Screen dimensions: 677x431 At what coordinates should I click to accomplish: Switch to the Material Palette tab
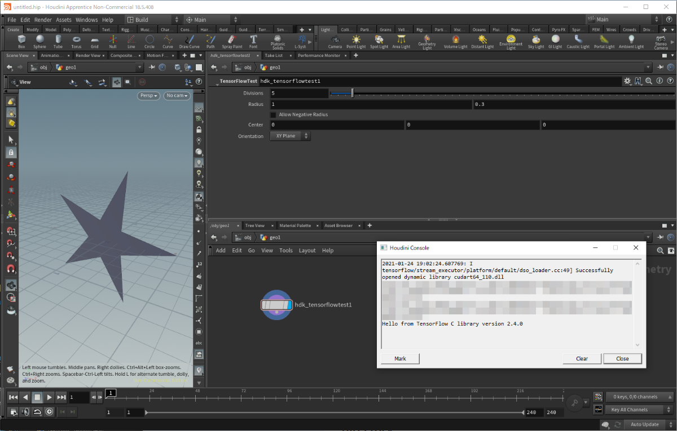tap(295, 225)
